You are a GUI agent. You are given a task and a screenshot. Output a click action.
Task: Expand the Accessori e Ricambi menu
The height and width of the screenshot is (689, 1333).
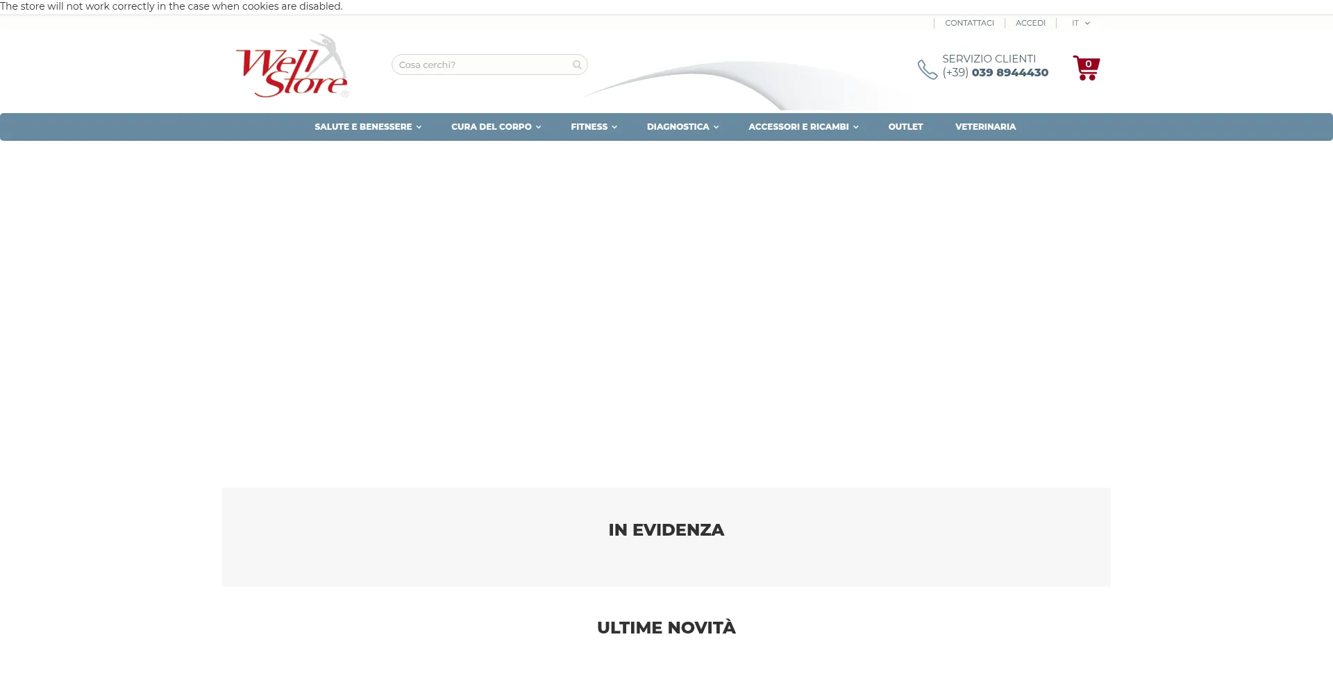pyautogui.click(x=803, y=127)
